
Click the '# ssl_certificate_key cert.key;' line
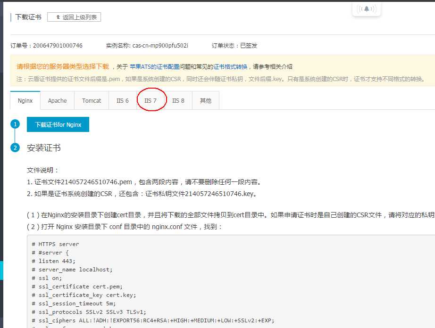(x=84, y=295)
